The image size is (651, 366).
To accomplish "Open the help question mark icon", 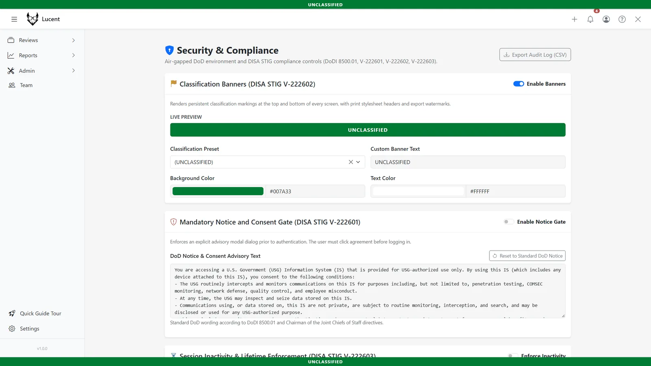I will pyautogui.click(x=622, y=19).
